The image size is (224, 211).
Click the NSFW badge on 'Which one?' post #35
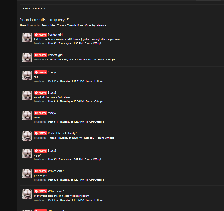41,191
